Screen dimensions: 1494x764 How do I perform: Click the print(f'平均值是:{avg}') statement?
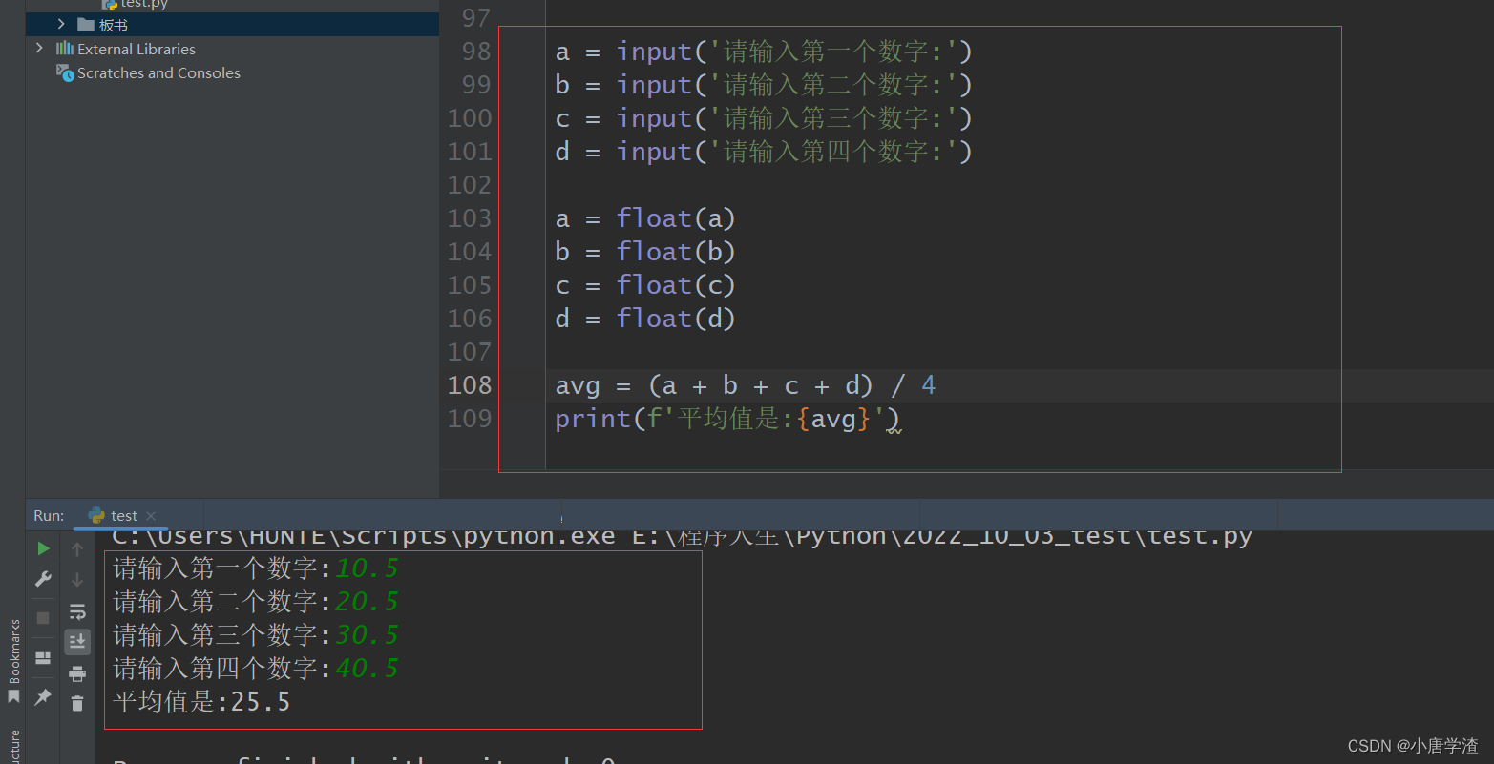(728, 419)
